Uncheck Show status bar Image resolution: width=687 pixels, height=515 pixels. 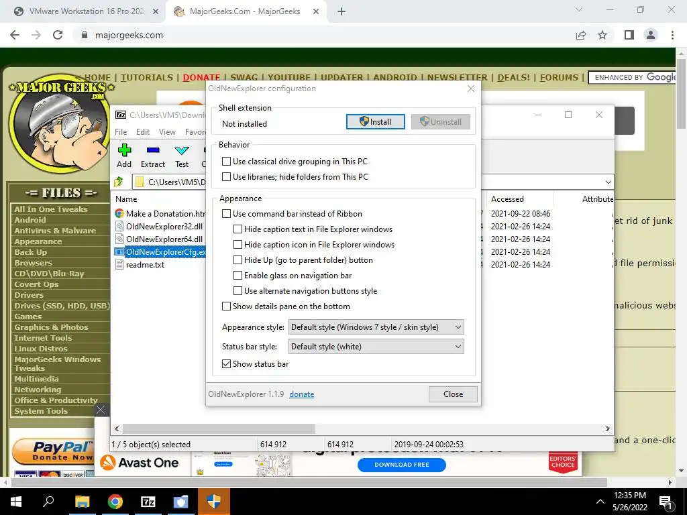pos(226,364)
